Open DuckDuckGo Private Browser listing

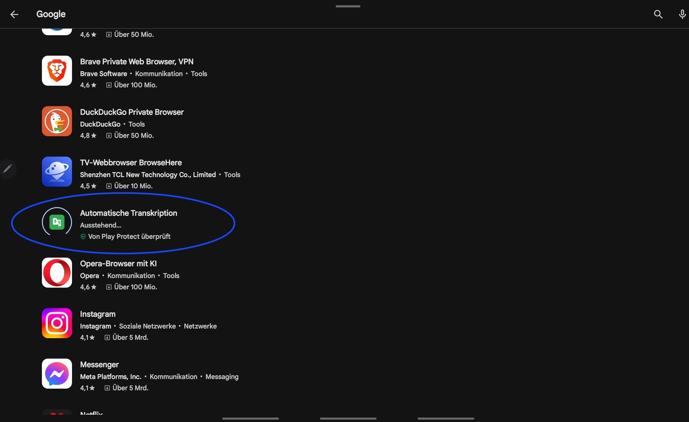pos(132,112)
